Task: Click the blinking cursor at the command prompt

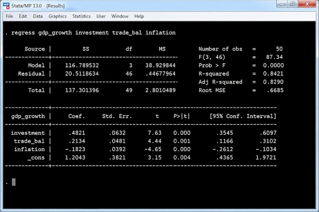Action: coord(14,182)
